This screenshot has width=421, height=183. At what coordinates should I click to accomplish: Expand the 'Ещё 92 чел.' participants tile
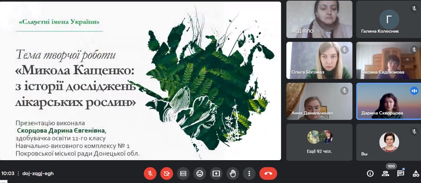[319, 142]
